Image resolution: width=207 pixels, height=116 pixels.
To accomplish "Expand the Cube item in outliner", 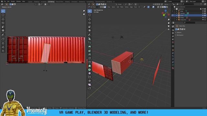I will tap(177, 15).
